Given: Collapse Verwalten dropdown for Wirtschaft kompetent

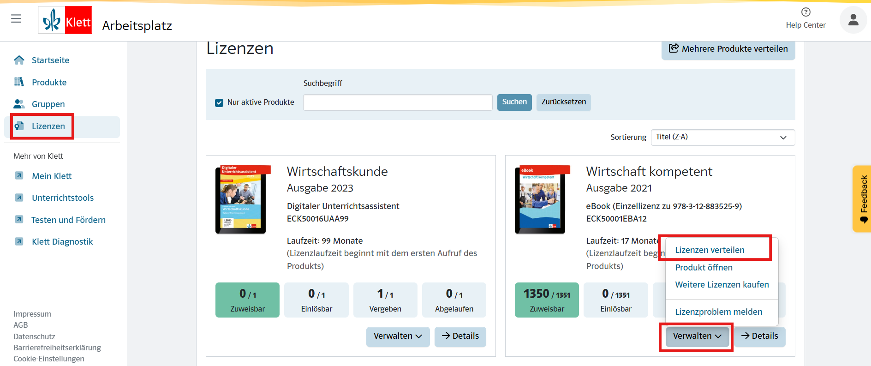Looking at the screenshot, I should coord(697,336).
